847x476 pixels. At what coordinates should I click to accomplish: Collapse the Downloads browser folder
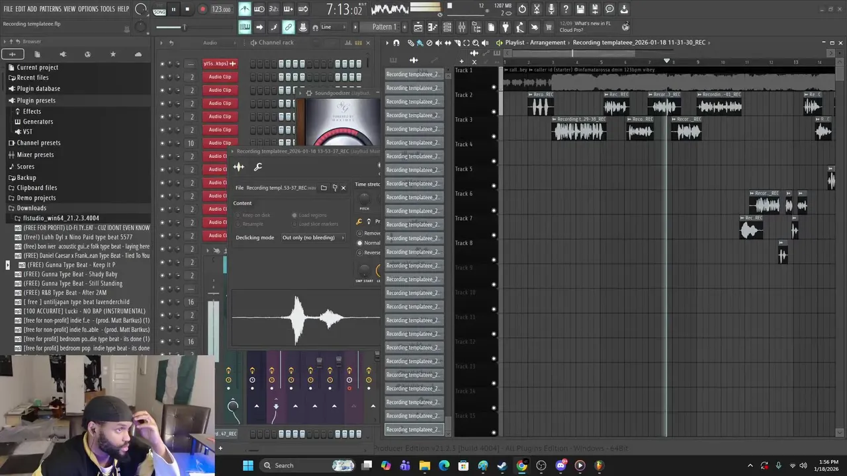[31, 208]
